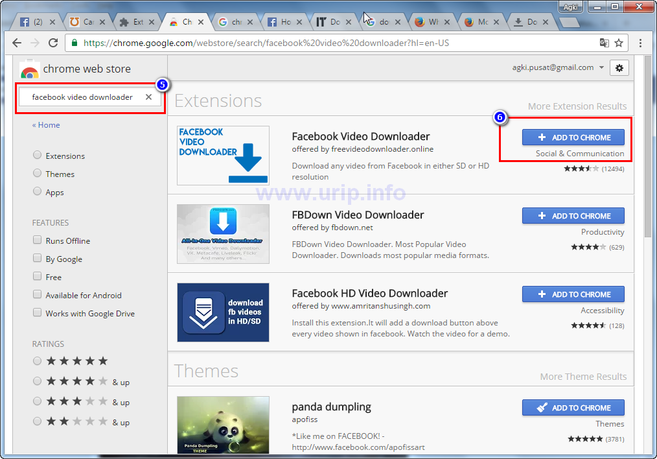
Task: Select the five-star rating filter
Action: pos(38,361)
